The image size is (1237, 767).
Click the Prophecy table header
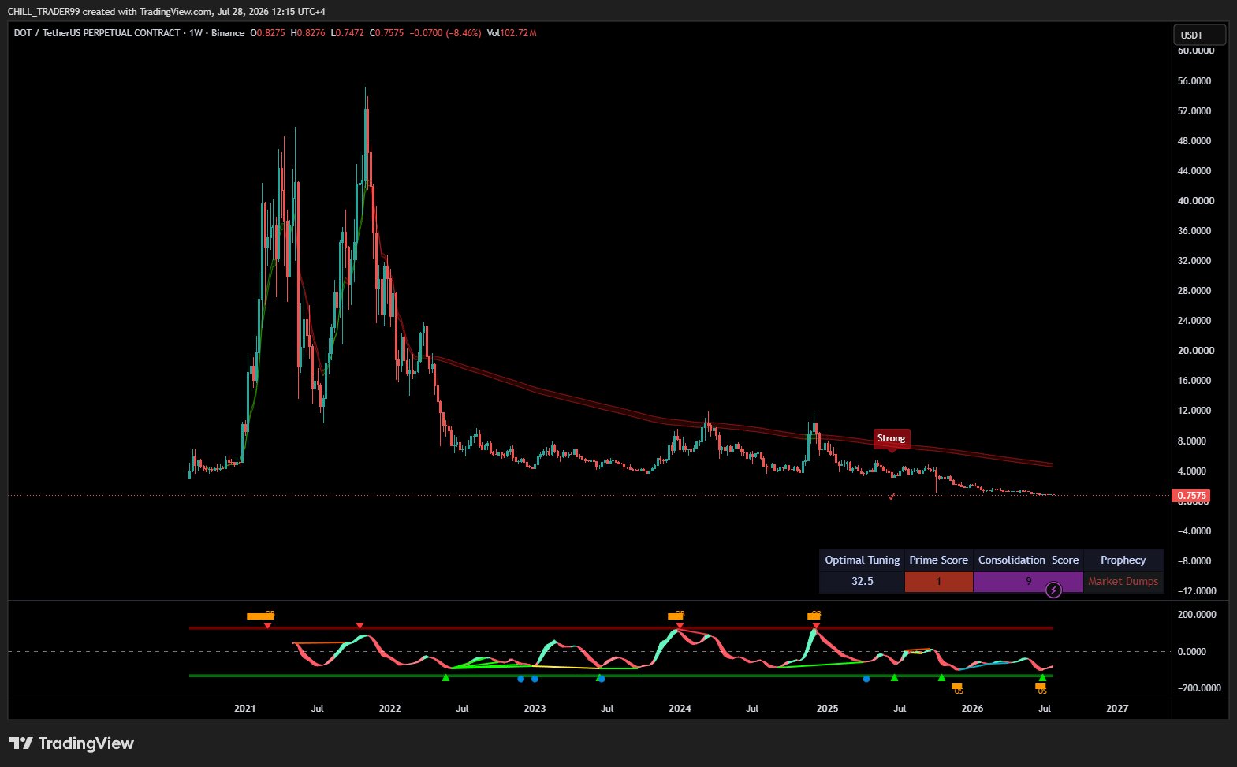[1123, 560]
